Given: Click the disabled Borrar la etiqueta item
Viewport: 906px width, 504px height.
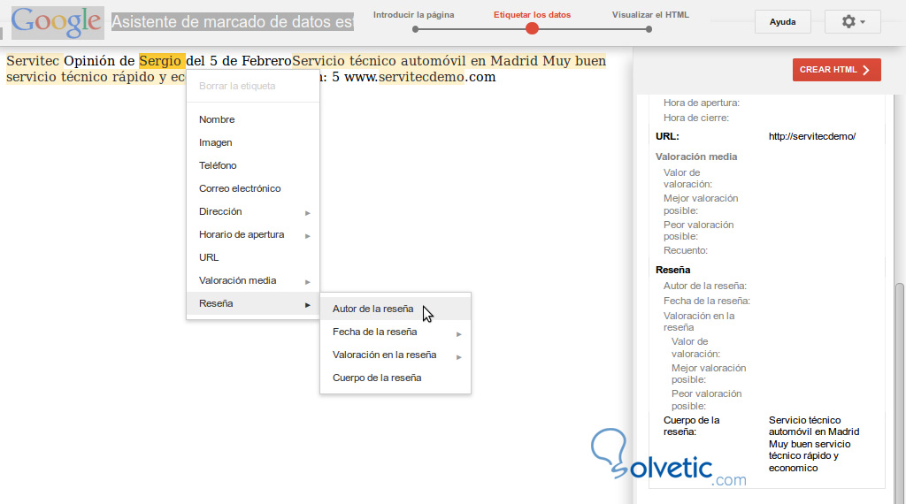Looking at the screenshot, I should (252, 86).
